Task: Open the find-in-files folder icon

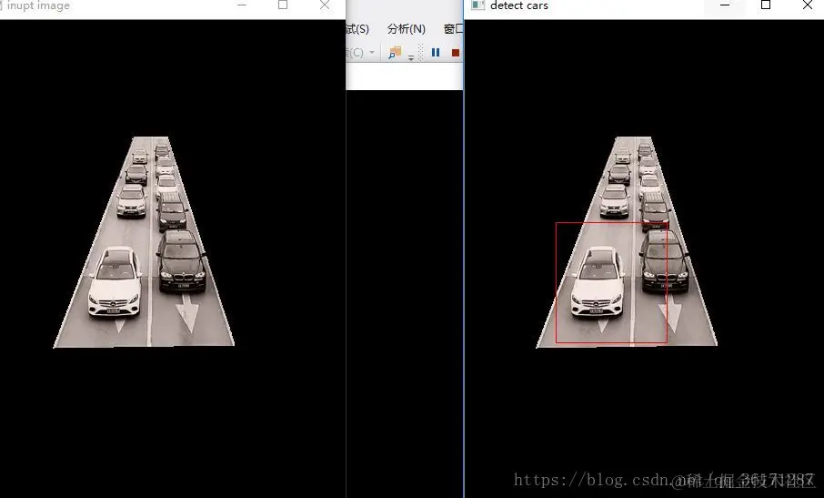Action: 395,53
